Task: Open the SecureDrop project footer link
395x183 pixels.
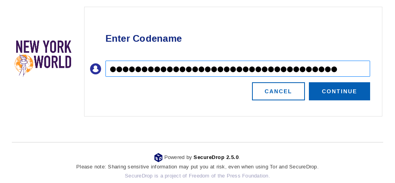Action: click(x=197, y=176)
